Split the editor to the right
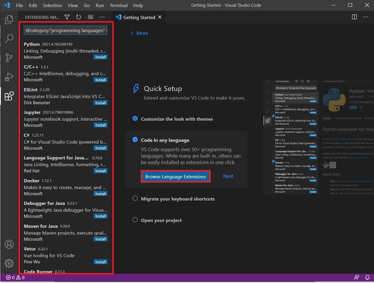 [x=354, y=17]
